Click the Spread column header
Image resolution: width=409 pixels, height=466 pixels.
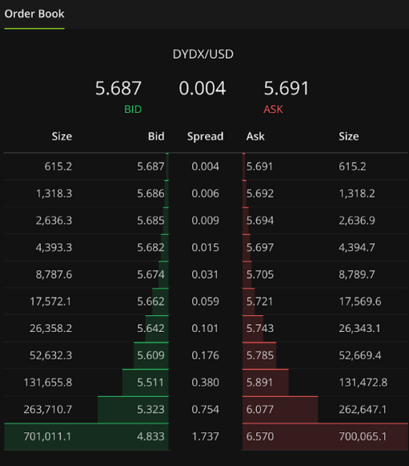[x=205, y=136]
